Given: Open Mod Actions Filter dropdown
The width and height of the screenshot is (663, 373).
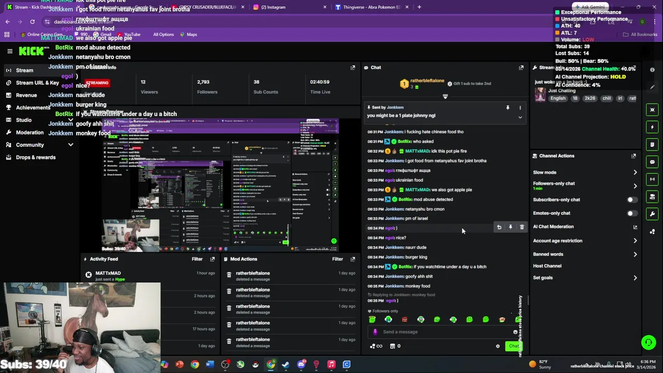Looking at the screenshot, I should (x=338, y=259).
